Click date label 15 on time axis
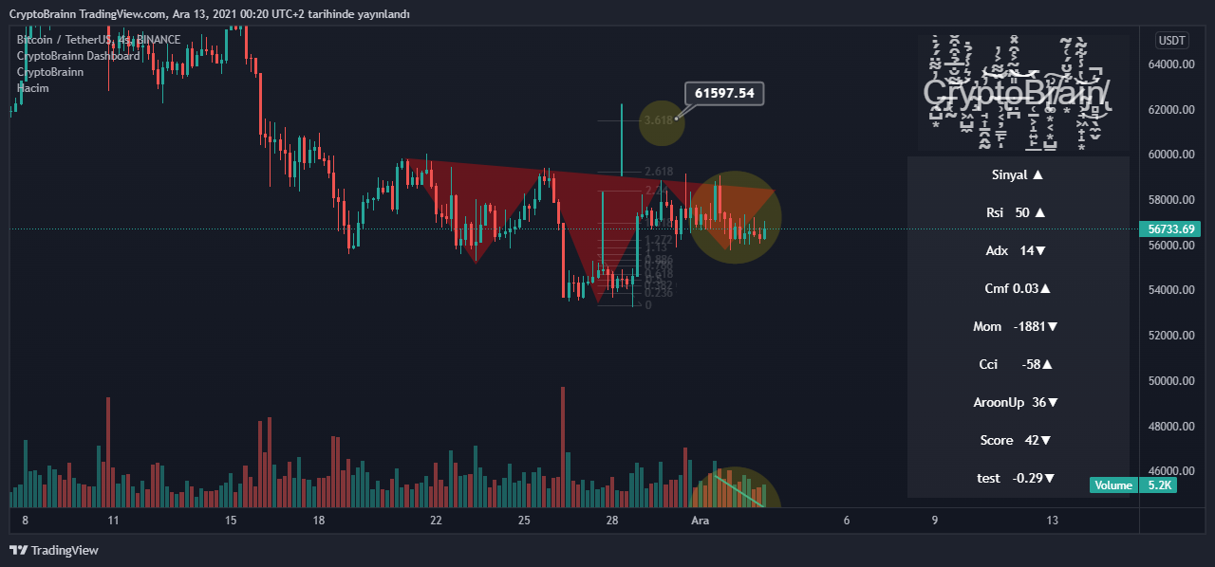The width and height of the screenshot is (1215, 567). click(x=231, y=521)
